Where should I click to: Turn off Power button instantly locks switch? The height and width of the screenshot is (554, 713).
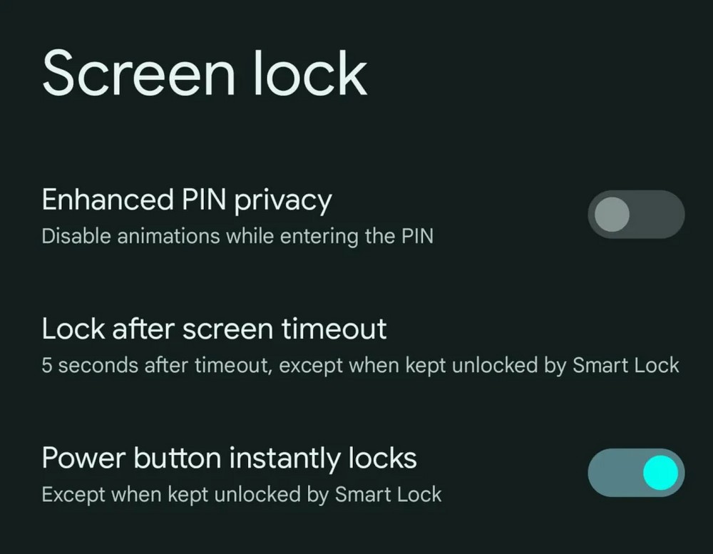coord(636,473)
